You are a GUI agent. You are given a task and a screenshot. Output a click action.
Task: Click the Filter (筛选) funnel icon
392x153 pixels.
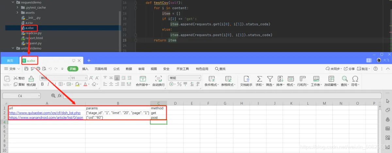[270, 78]
